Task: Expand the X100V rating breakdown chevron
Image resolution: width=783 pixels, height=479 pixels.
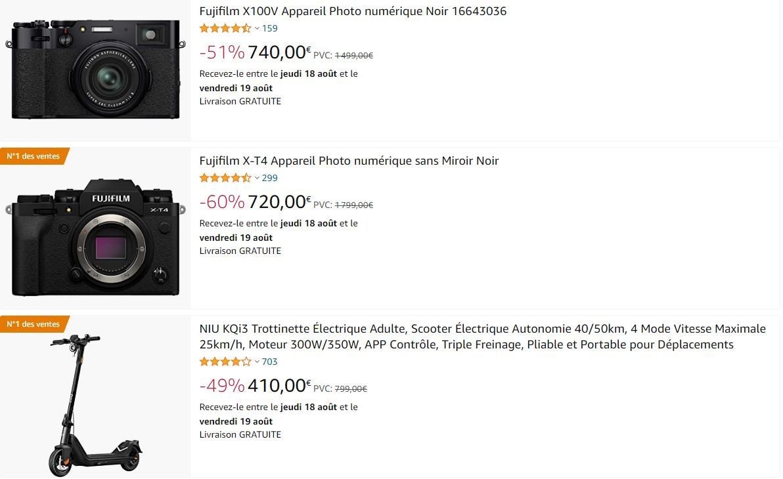Action: (257, 28)
